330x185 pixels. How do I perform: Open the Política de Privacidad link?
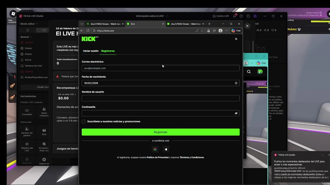158,158
